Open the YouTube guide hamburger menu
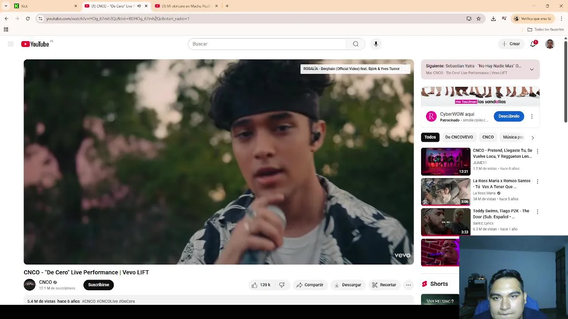568x319 pixels. [x=11, y=44]
